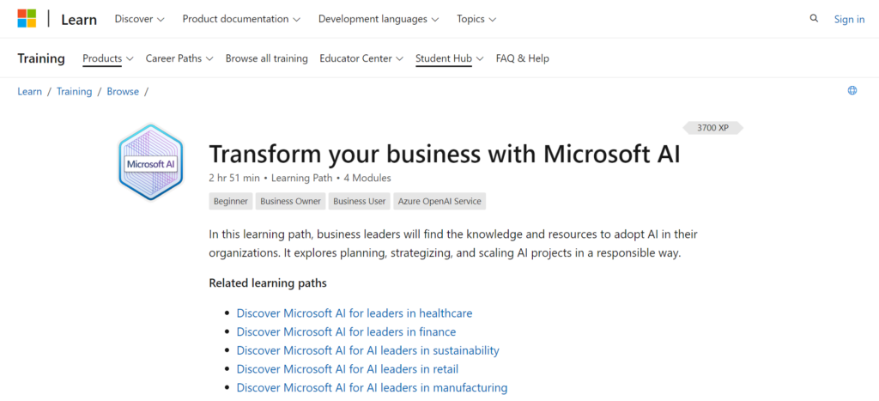Viewport: 879px width, 401px height.
Task: Open AI leaders in manufacturing learning path
Action: (x=373, y=387)
